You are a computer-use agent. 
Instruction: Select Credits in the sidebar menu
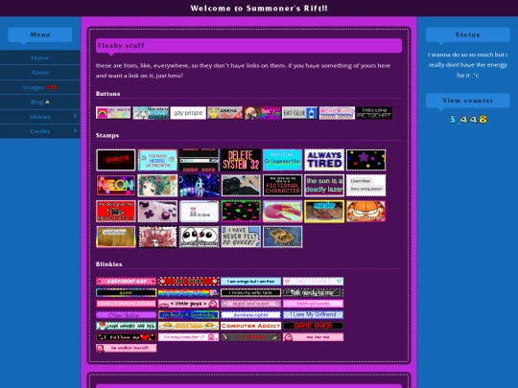pos(40,131)
